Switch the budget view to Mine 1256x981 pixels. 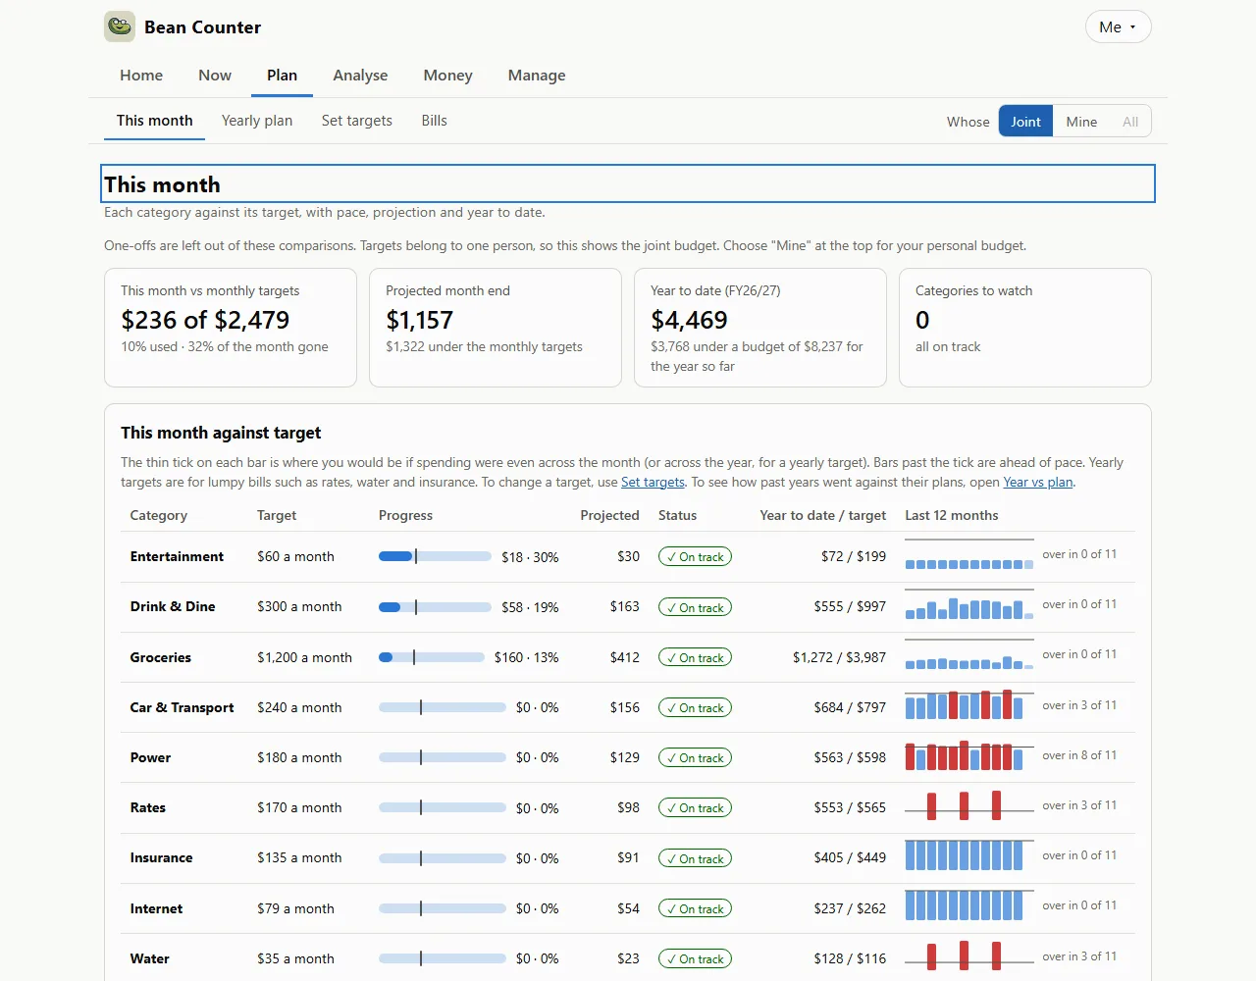coord(1081,122)
